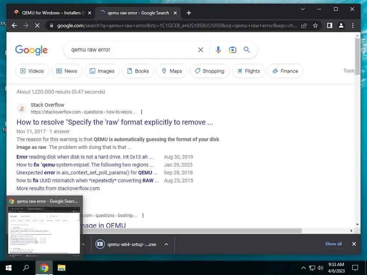This screenshot has width=367, height=275.
Task: Show hidden system tray icons
Action: [x=303, y=268]
